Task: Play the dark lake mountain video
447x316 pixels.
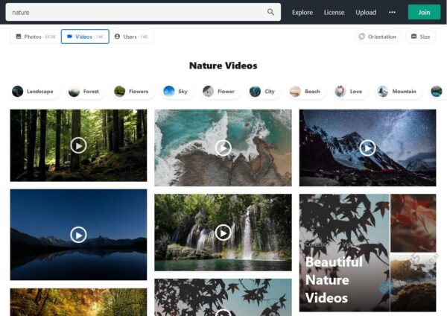Action: click(x=78, y=235)
